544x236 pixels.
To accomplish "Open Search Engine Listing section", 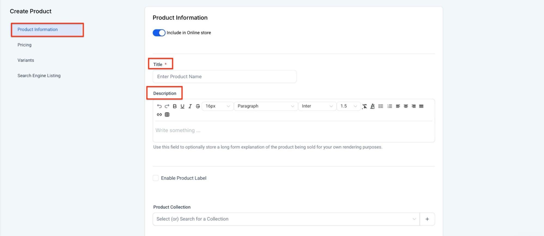I will pyautogui.click(x=39, y=75).
